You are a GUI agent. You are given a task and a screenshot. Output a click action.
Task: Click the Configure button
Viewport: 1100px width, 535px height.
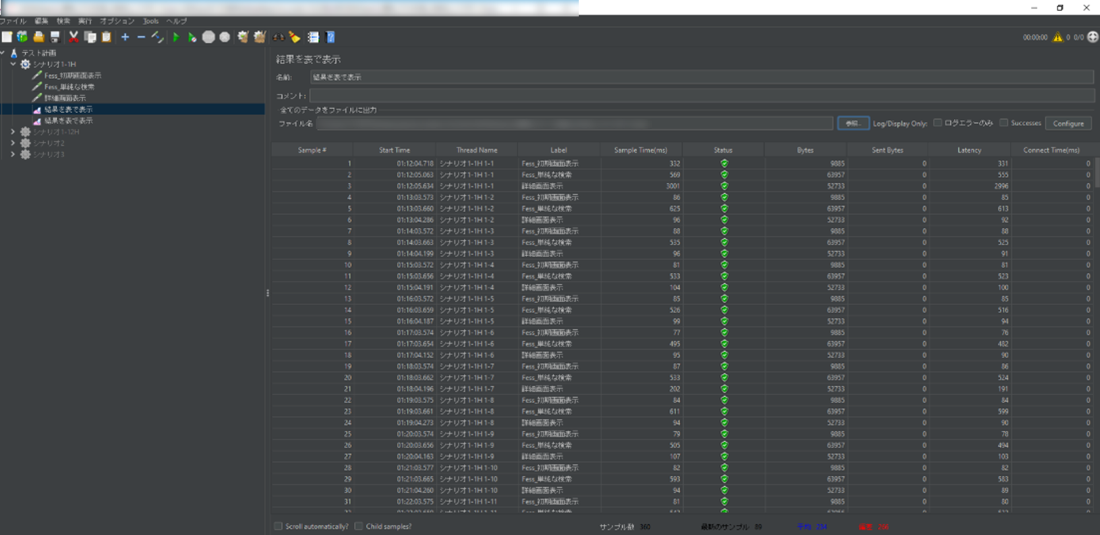1068,123
